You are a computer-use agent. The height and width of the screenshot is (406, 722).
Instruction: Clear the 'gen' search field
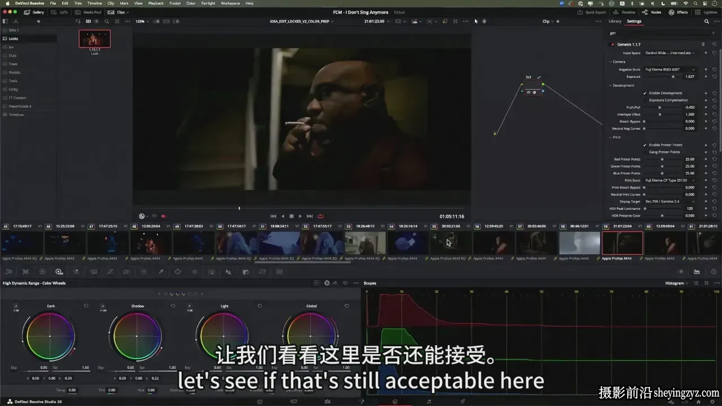pyautogui.click(x=715, y=33)
